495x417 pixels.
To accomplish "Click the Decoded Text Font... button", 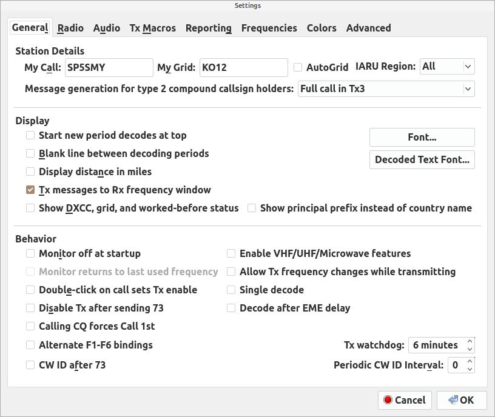I will click(x=422, y=159).
